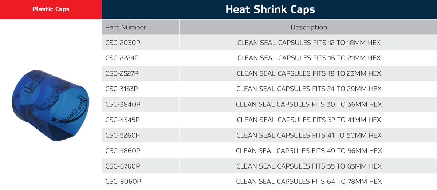This screenshot has width=437, height=190.
Task: Click the 12 to 18MM hex description
Action: tap(309, 43)
